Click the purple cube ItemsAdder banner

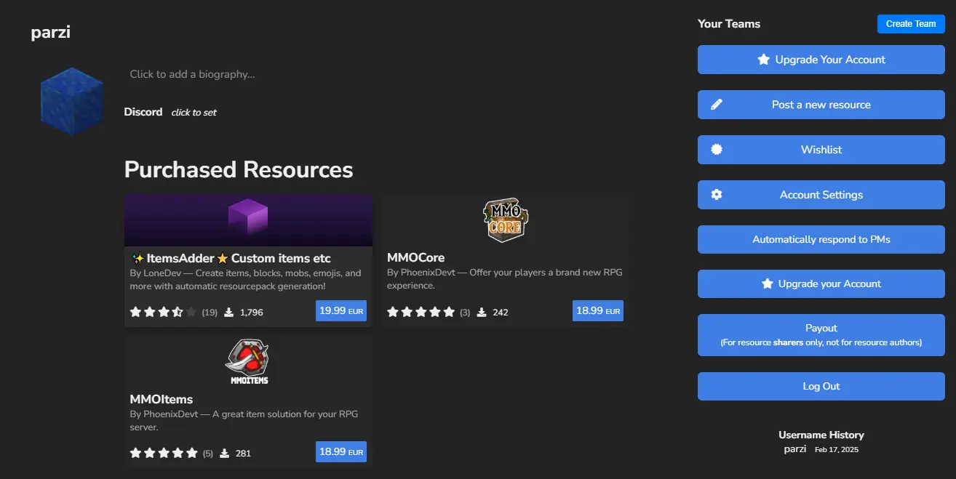(x=249, y=220)
